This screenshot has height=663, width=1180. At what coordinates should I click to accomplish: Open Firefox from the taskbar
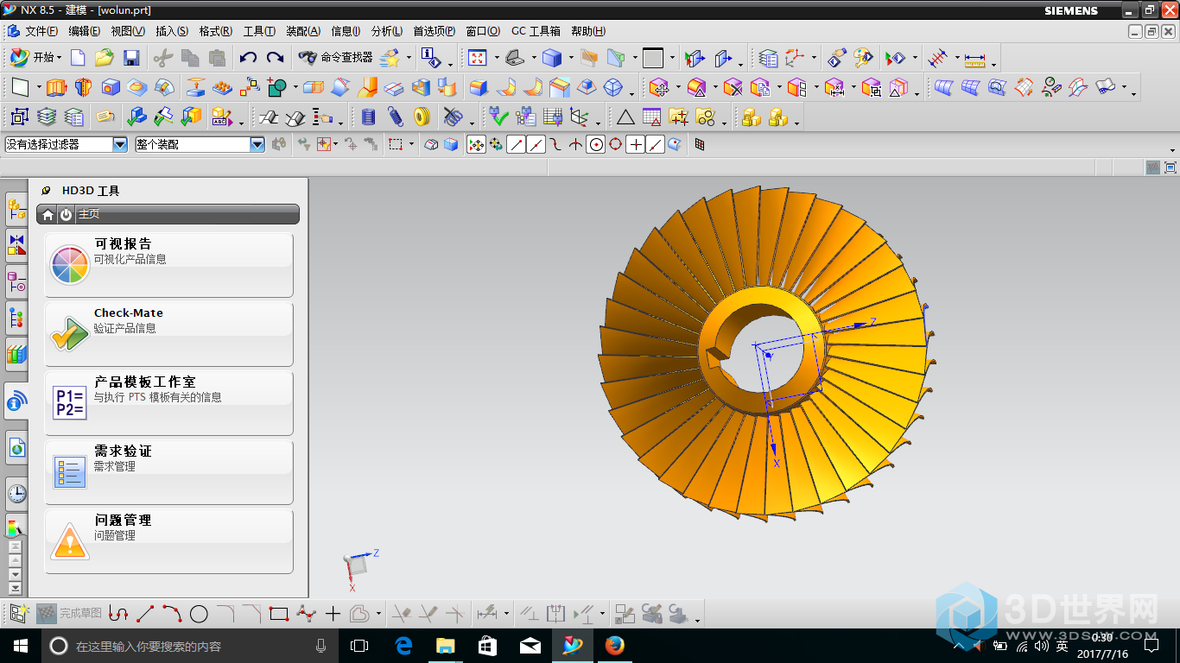614,646
